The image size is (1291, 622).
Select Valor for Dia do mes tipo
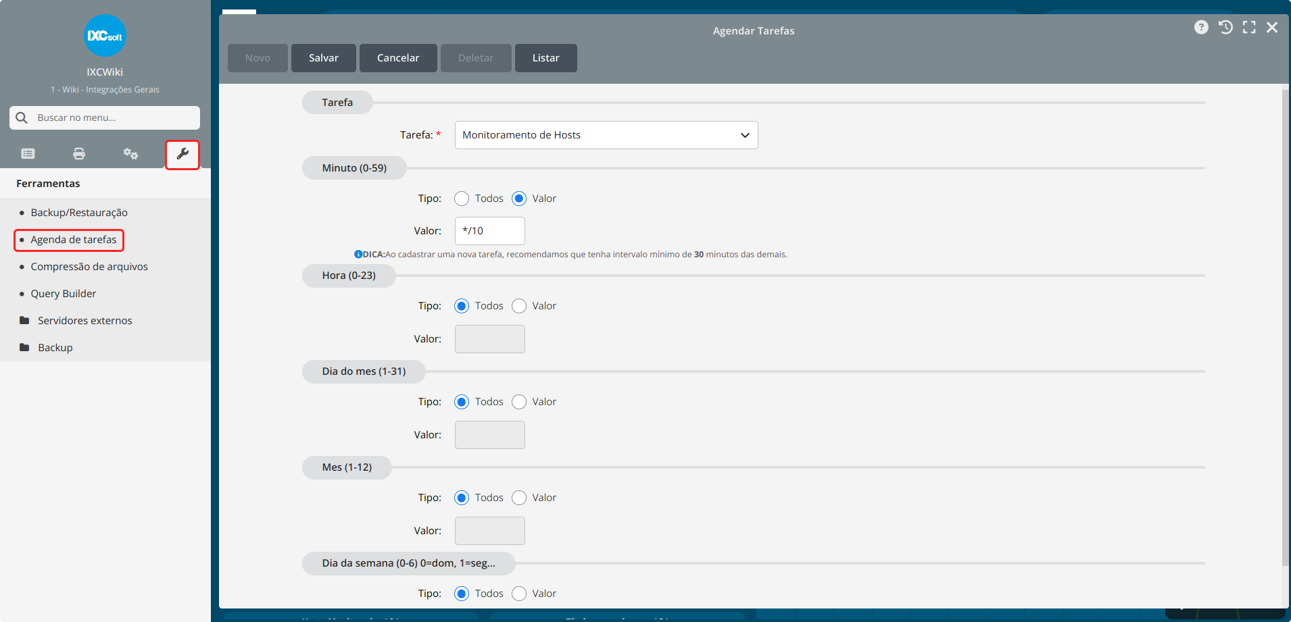click(519, 402)
